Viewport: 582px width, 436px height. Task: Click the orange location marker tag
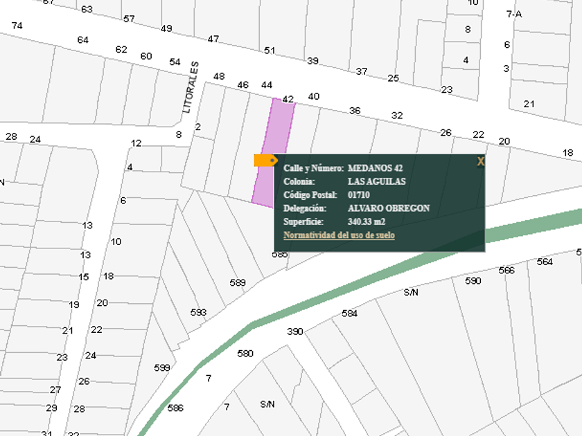click(x=265, y=161)
